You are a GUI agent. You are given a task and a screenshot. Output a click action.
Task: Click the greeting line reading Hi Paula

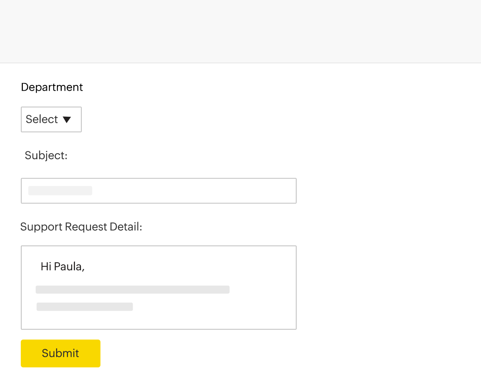pos(63,266)
